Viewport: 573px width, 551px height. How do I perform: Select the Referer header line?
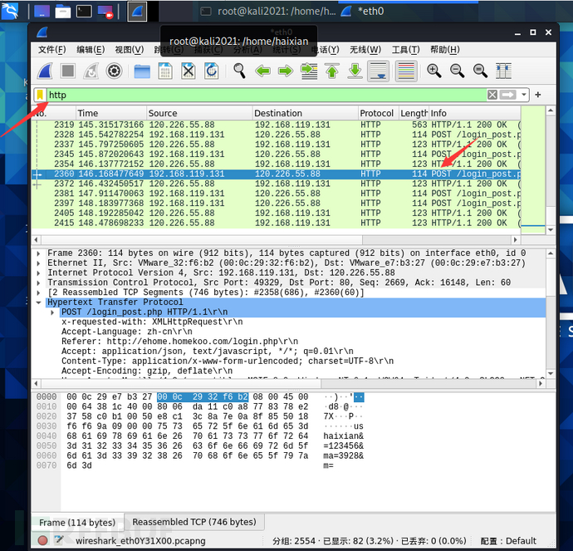pos(180,342)
